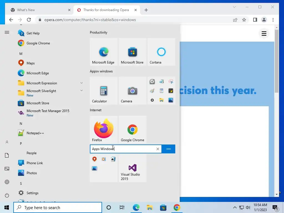The width and height of the screenshot is (284, 213).
Task: Click the Windows Start button
Action: click(7, 207)
